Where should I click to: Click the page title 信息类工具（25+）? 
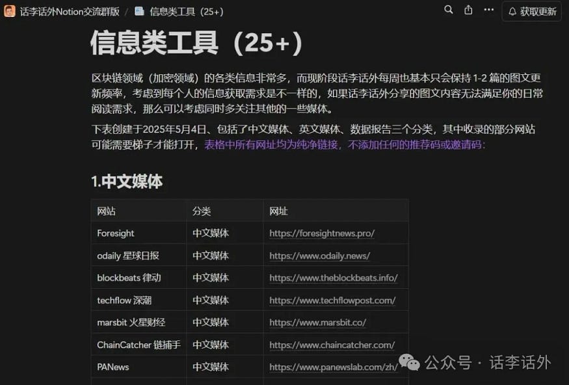tap(196, 43)
